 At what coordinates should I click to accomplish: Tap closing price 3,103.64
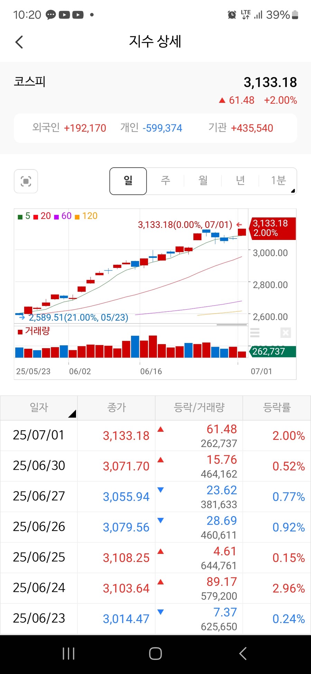tap(126, 588)
